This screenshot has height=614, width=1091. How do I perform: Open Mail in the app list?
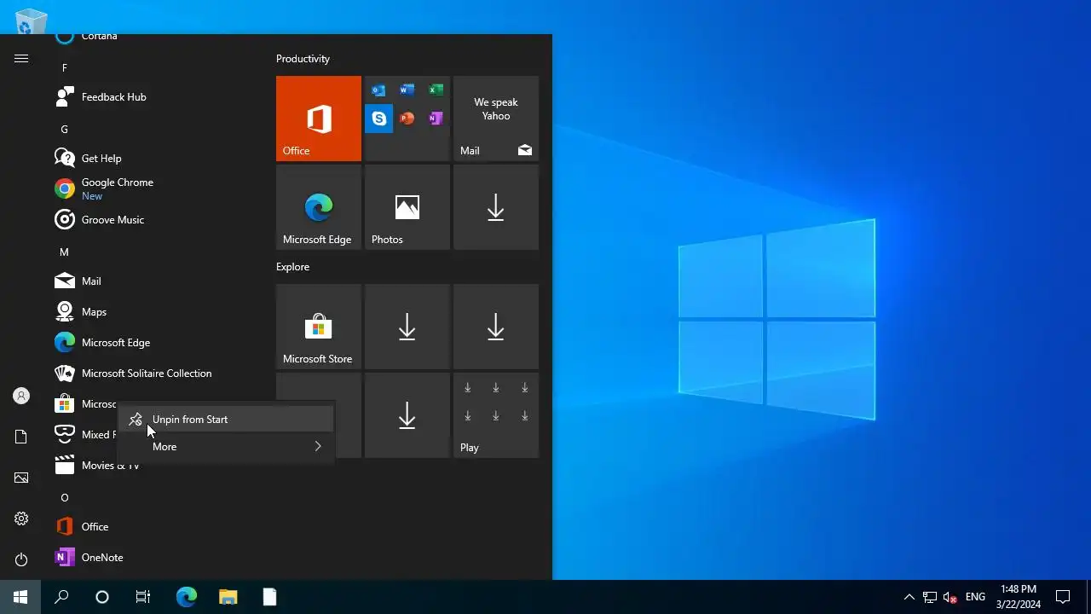click(x=158, y=281)
